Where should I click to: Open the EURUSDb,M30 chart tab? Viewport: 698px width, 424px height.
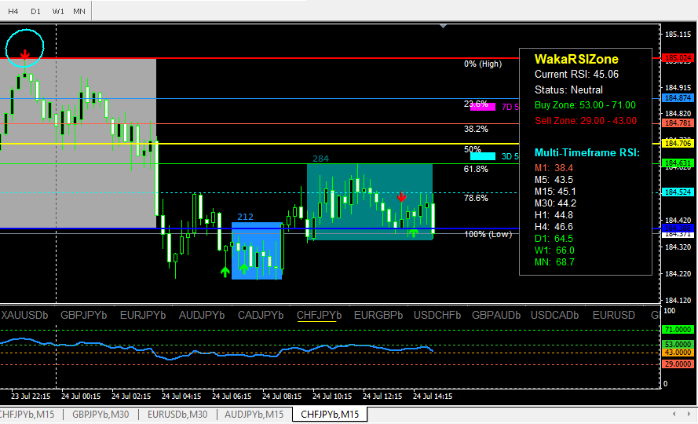pyautogui.click(x=177, y=414)
